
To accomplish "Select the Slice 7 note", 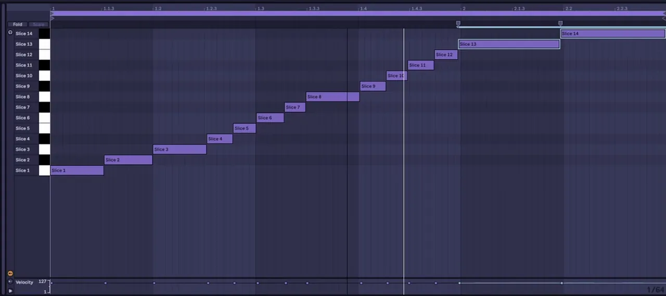I will [295, 107].
